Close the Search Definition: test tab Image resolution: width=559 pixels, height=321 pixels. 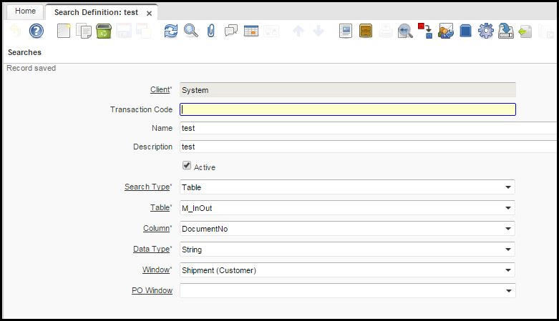tap(150, 13)
